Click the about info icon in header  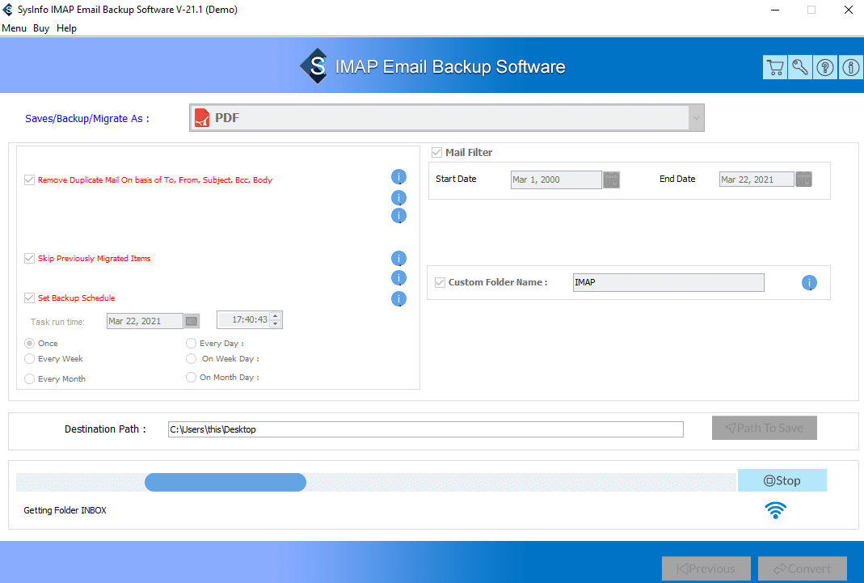point(851,68)
